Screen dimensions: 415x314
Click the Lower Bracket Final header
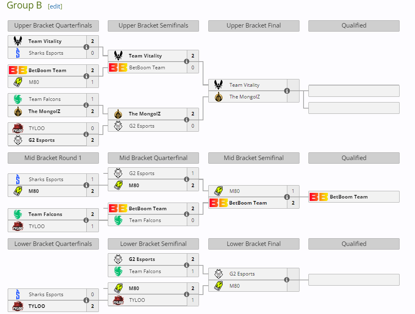pyautogui.click(x=254, y=244)
